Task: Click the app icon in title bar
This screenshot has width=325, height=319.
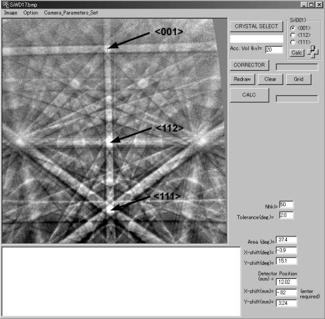Action: 5,4
